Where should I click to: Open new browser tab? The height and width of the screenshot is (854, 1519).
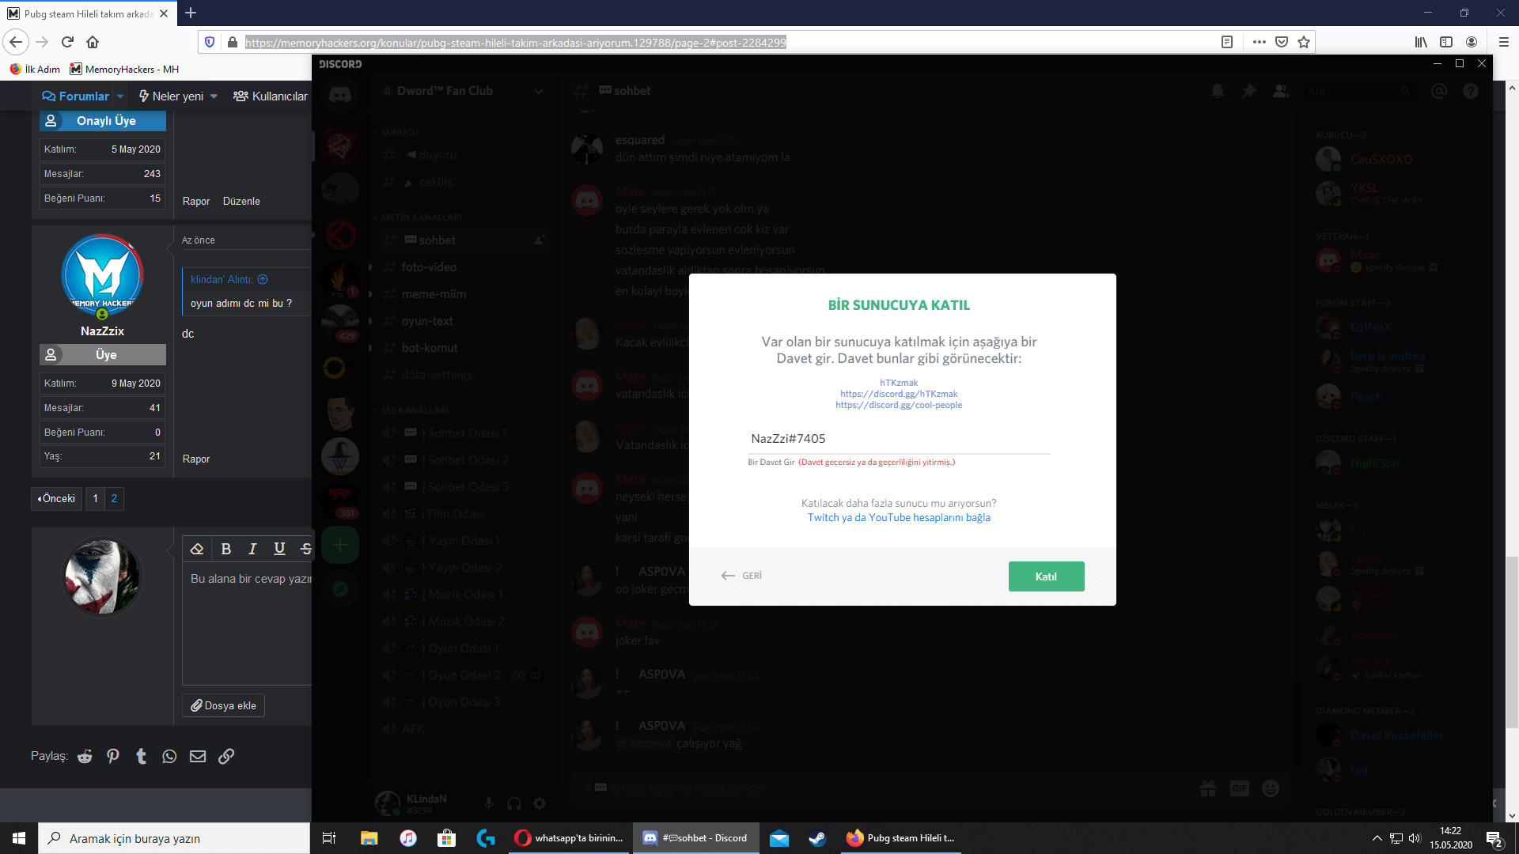[x=191, y=13]
